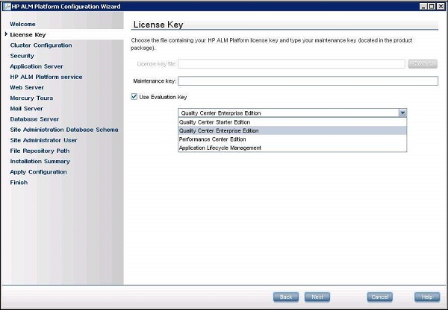The width and height of the screenshot is (448, 310).
Task: Select Application Lifecycle Management option
Action: (x=292, y=148)
